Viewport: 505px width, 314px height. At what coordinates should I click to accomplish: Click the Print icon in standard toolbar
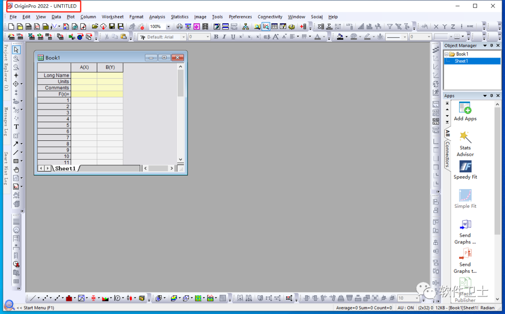[x=180, y=26]
